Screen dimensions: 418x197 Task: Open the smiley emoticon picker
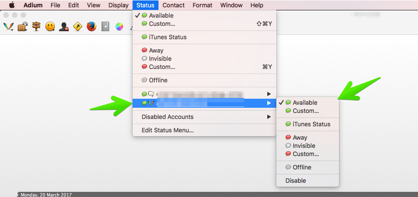click(50, 27)
